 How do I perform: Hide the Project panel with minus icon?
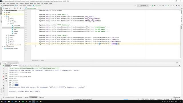[23, 8]
